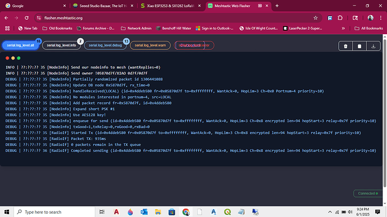Image resolution: width=387 pixels, height=217 pixels.
Task: Open the apps grid in bookmarks bar
Action: [x=7, y=29]
